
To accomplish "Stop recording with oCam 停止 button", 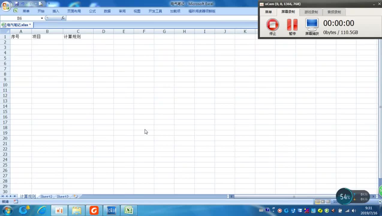I will pos(273,27).
